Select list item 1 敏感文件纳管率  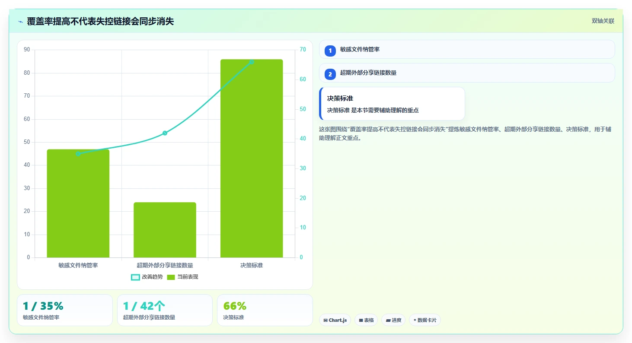point(467,49)
